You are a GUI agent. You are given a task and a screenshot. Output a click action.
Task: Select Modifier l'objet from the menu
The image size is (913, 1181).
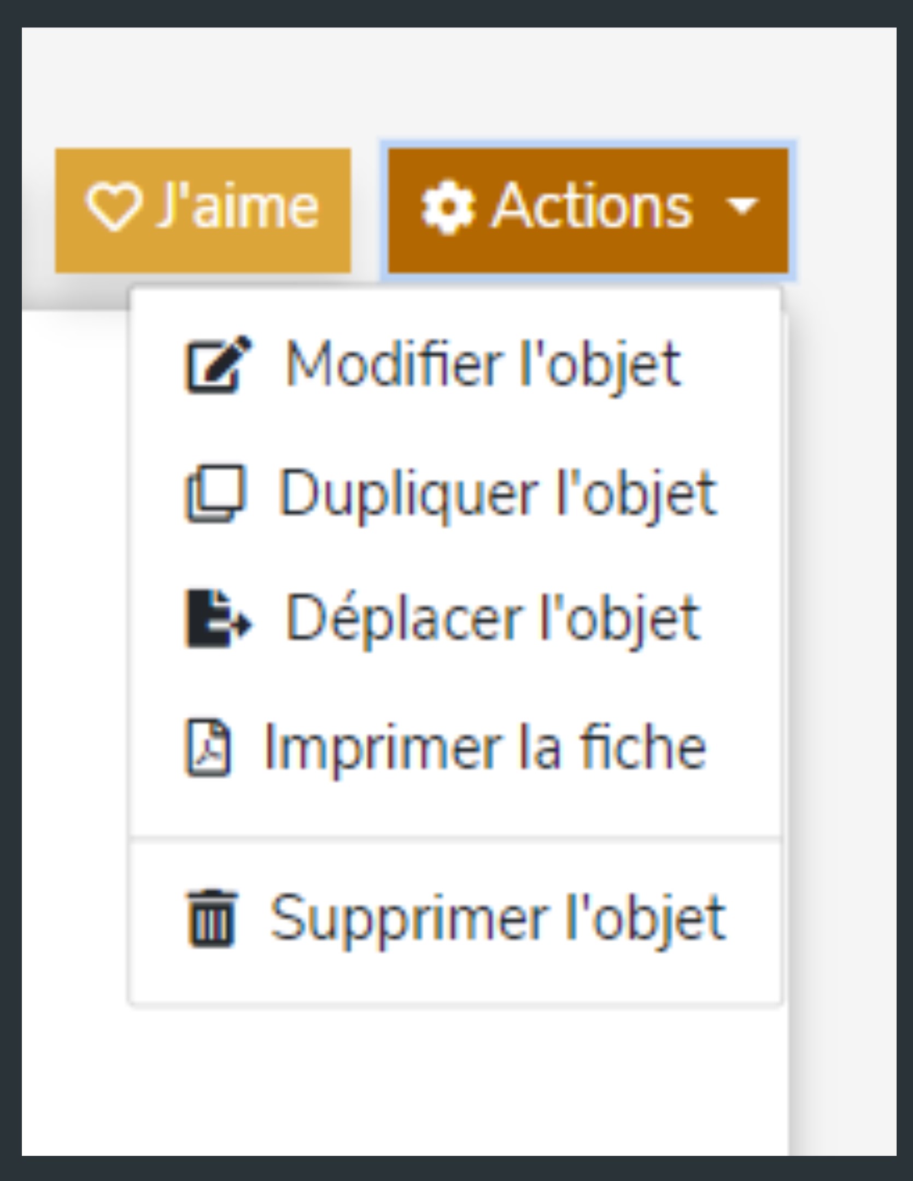pyautogui.click(x=455, y=364)
